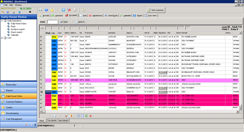Click the black dot indicator beside the date

point(30,12)
